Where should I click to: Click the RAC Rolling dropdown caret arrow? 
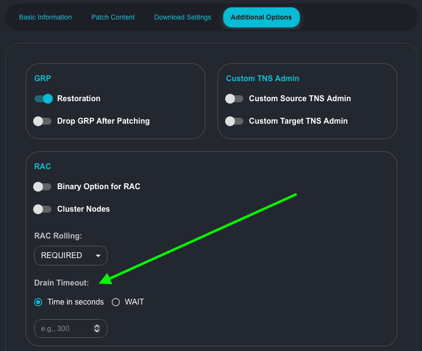coord(98,256)
